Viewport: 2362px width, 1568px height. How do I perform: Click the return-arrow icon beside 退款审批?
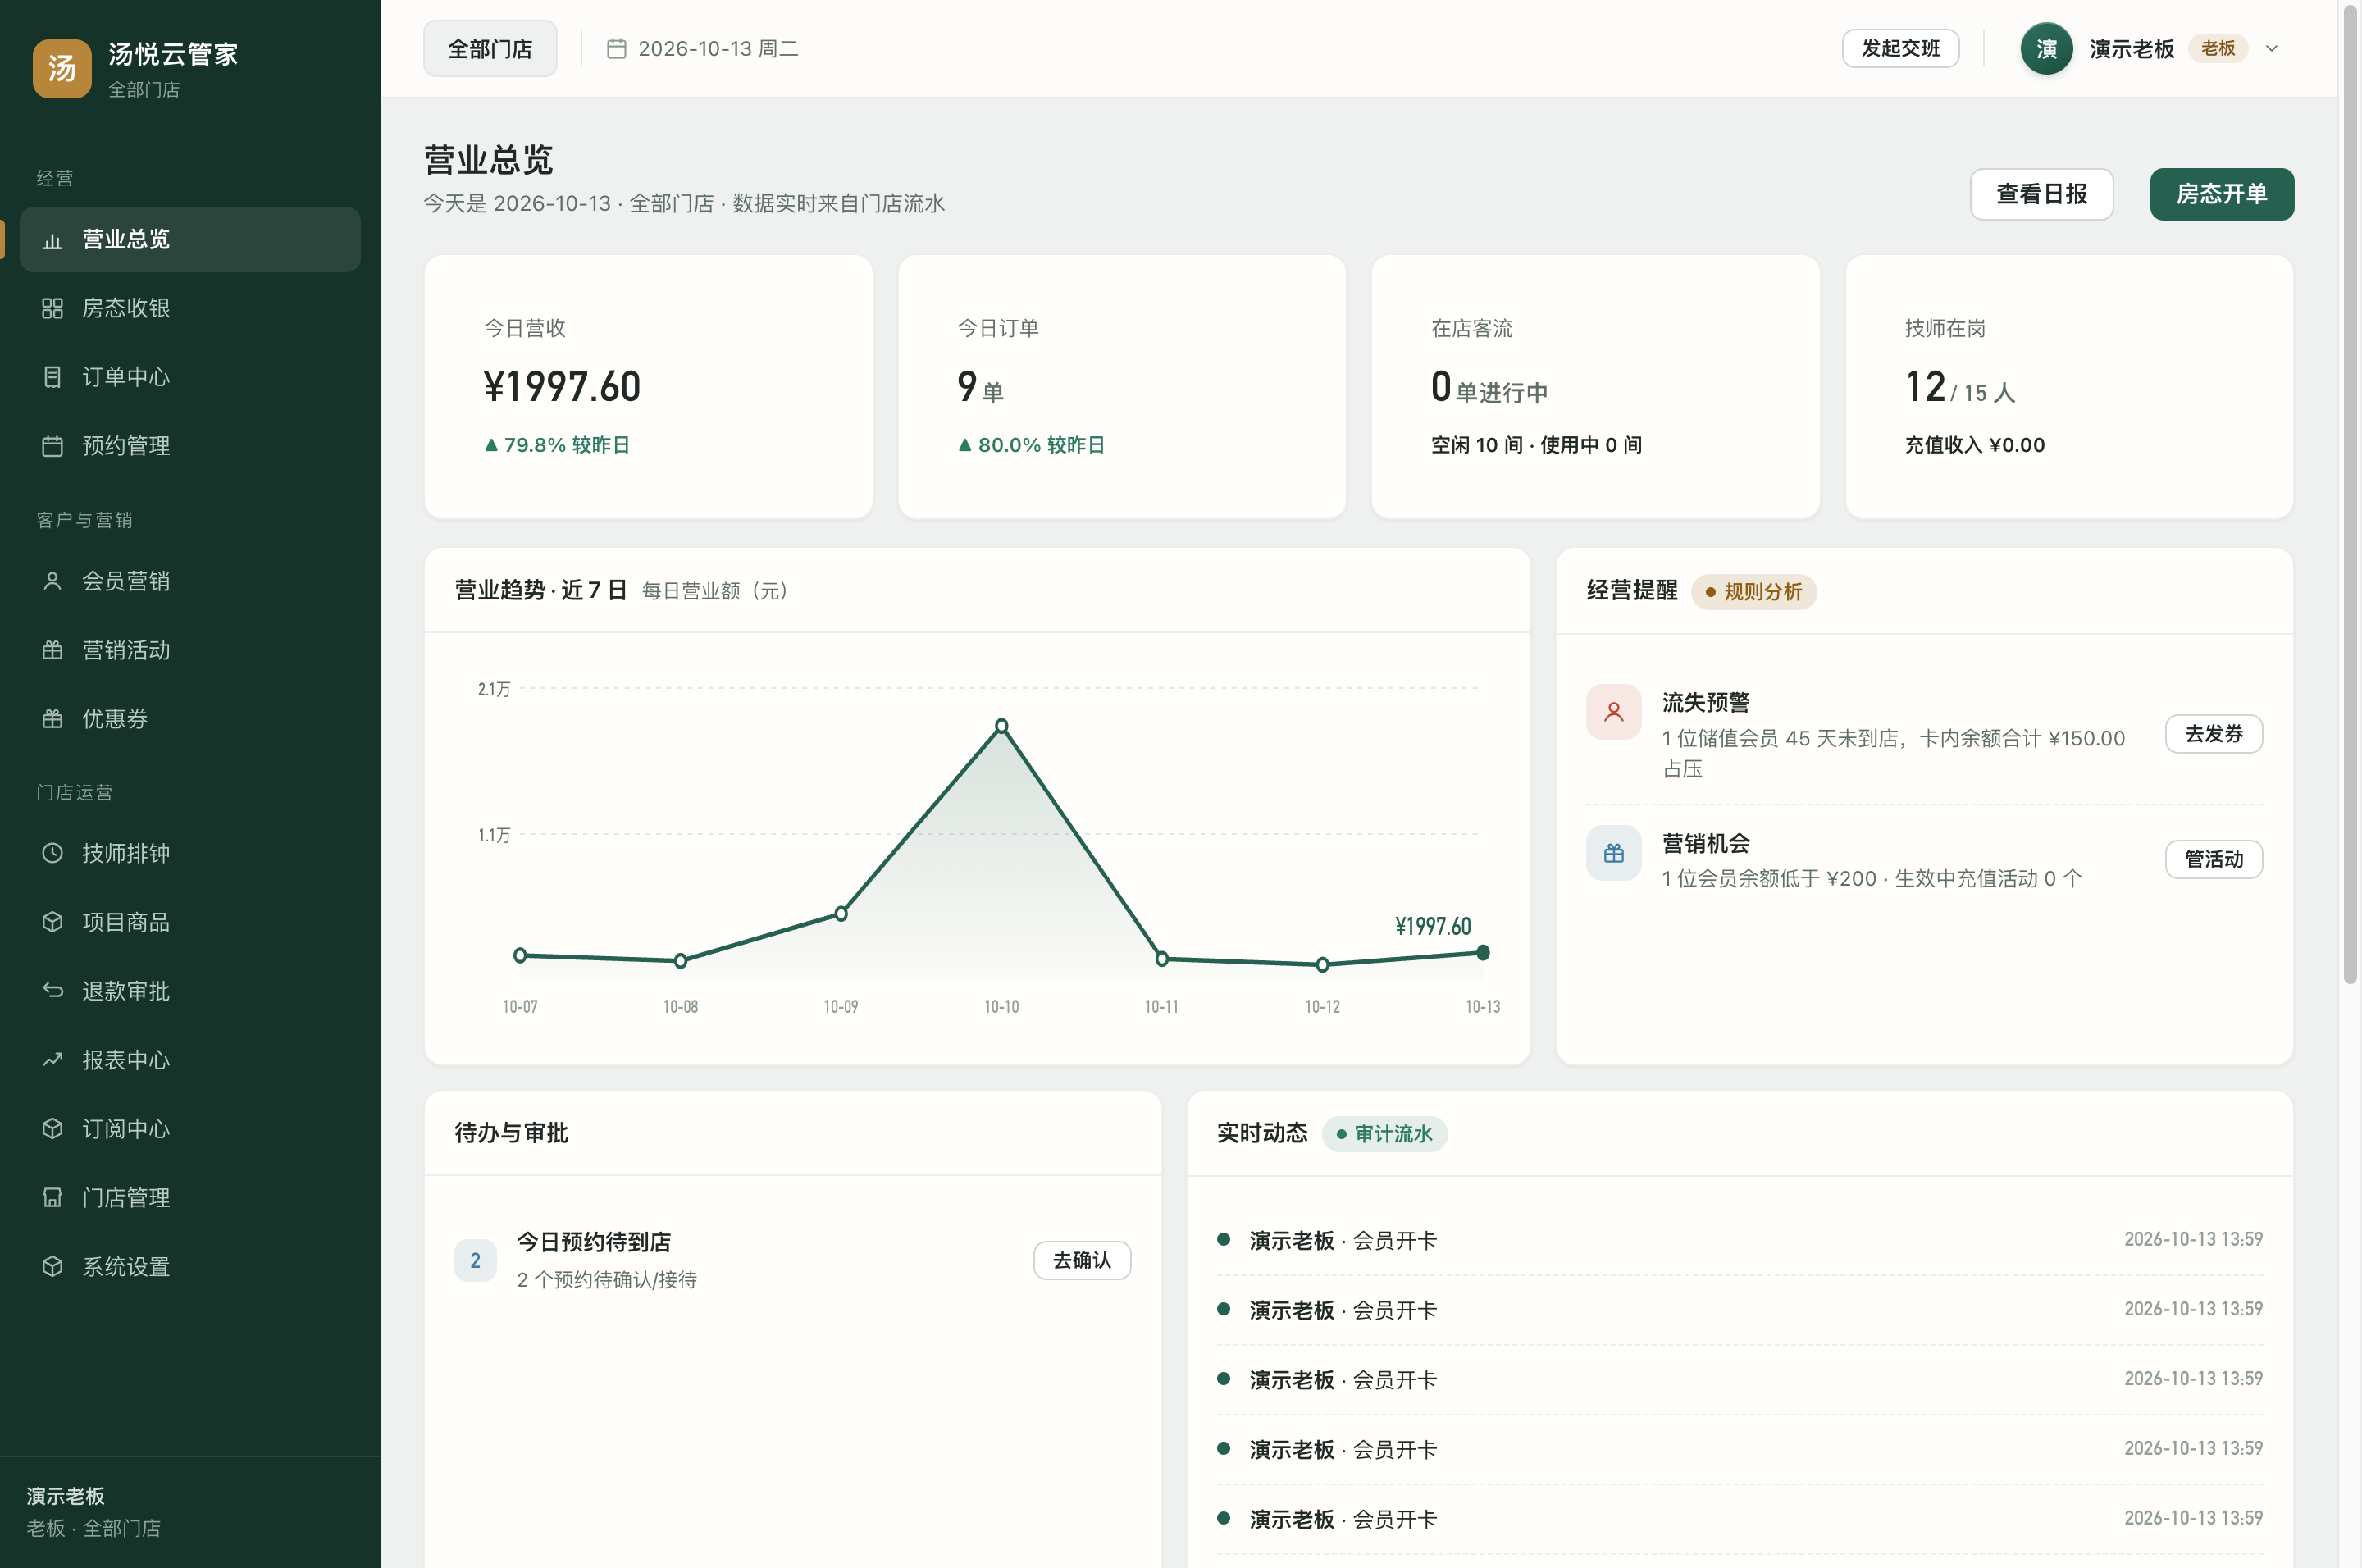(52, 991)
